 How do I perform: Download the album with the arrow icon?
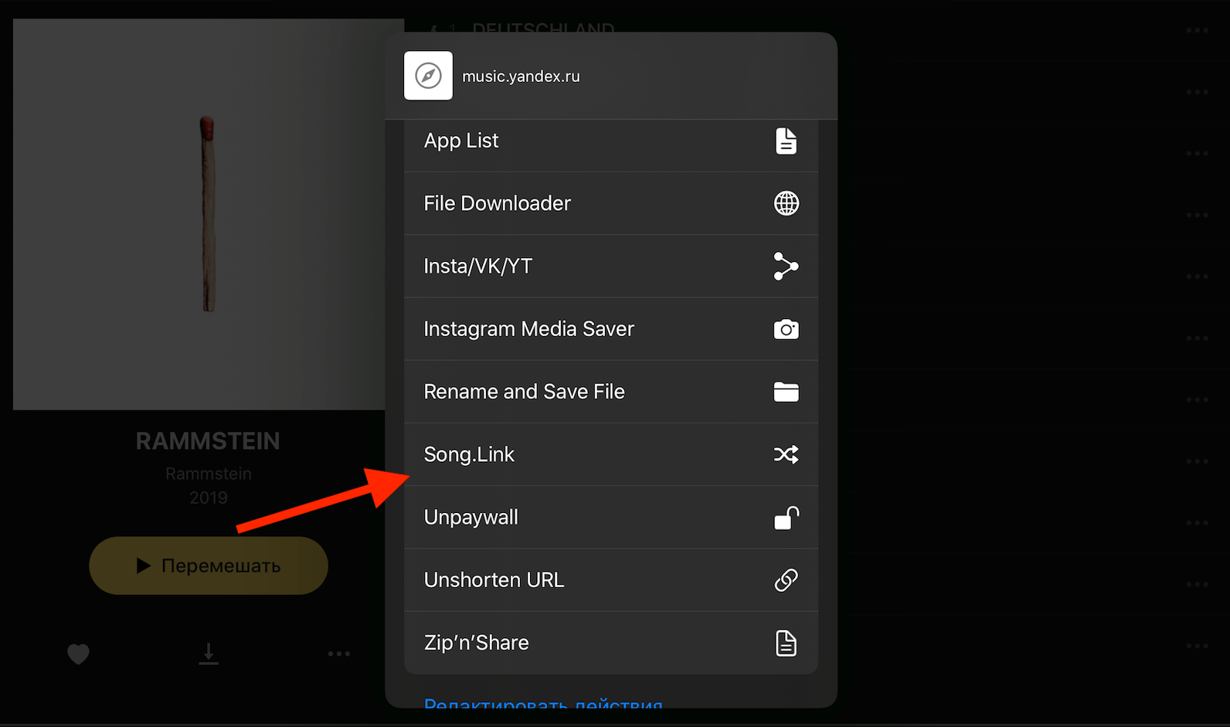209,654
